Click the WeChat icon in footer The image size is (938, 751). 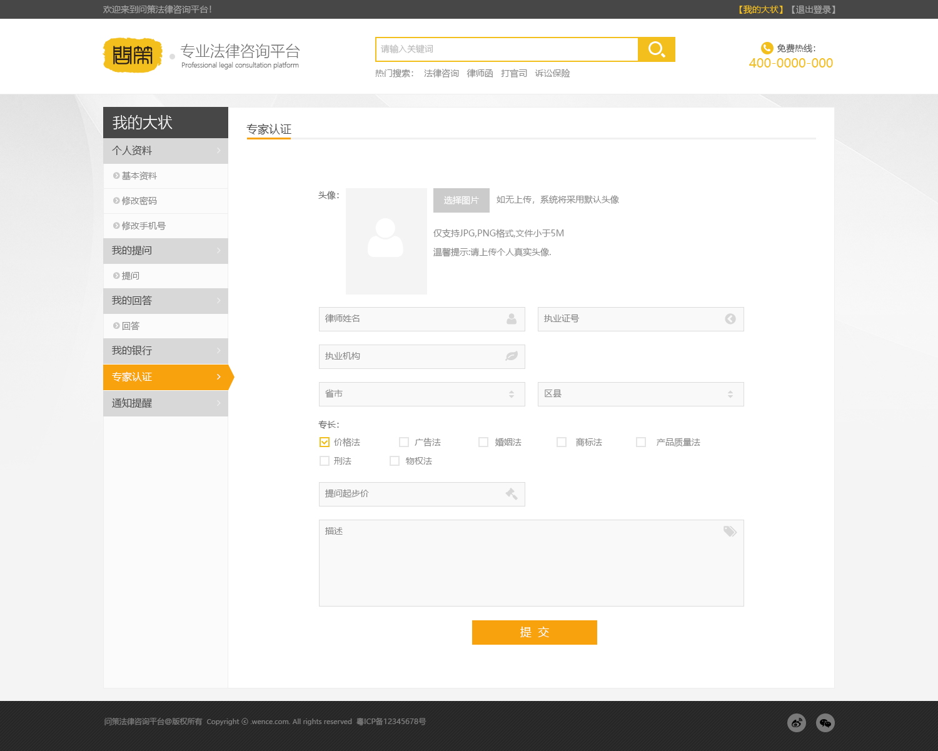(825, 723)
